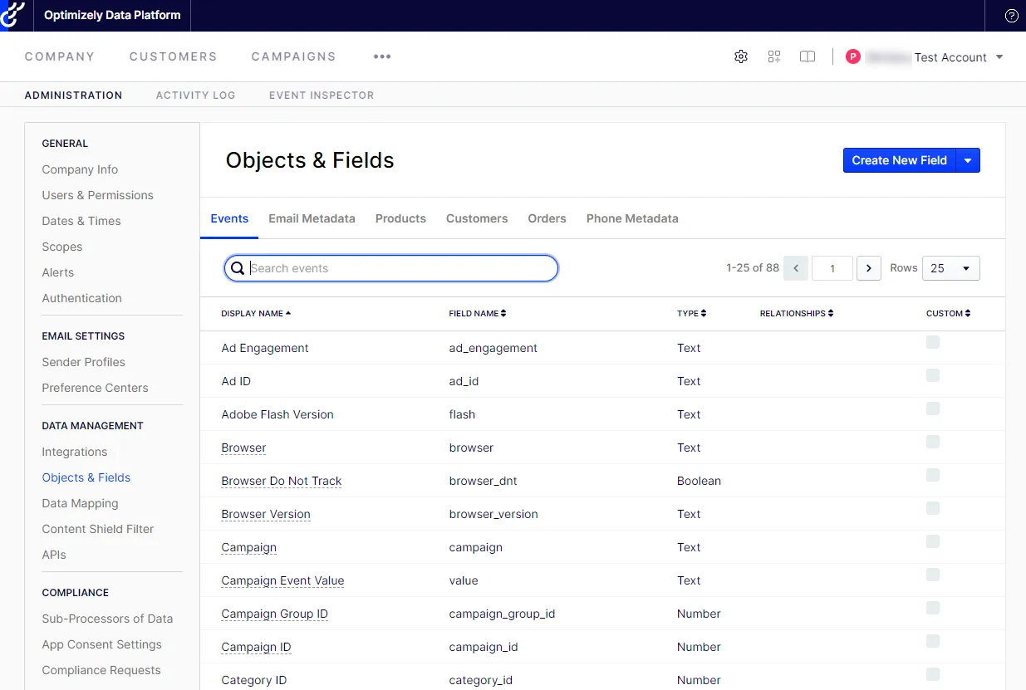Image resolution: width=1026 pixels, height=690 pixels.
Task: Click the page number input box
Action: [832, 268]
